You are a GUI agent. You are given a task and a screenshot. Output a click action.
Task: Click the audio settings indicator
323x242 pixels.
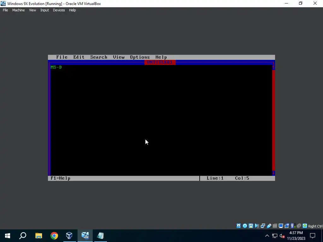click(x=257, y=226)
